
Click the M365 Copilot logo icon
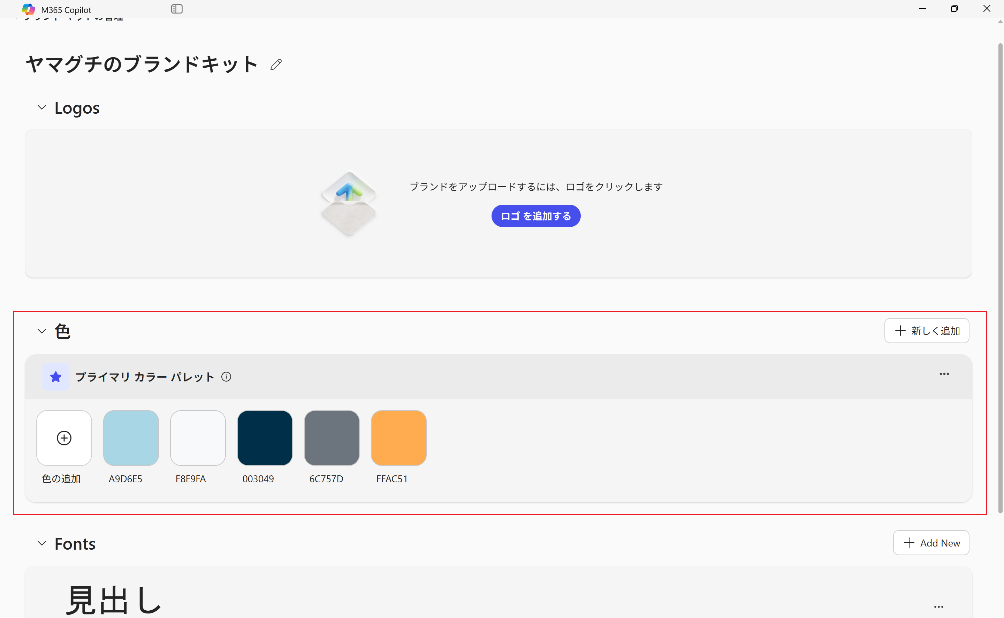click(x=28, y=9)
